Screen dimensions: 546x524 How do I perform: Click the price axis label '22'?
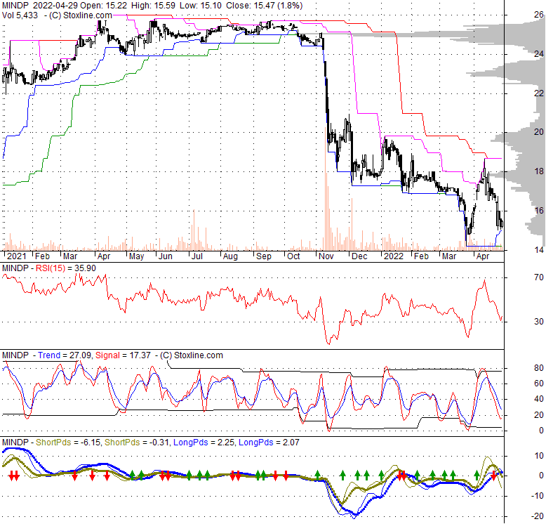click(539, 93)
